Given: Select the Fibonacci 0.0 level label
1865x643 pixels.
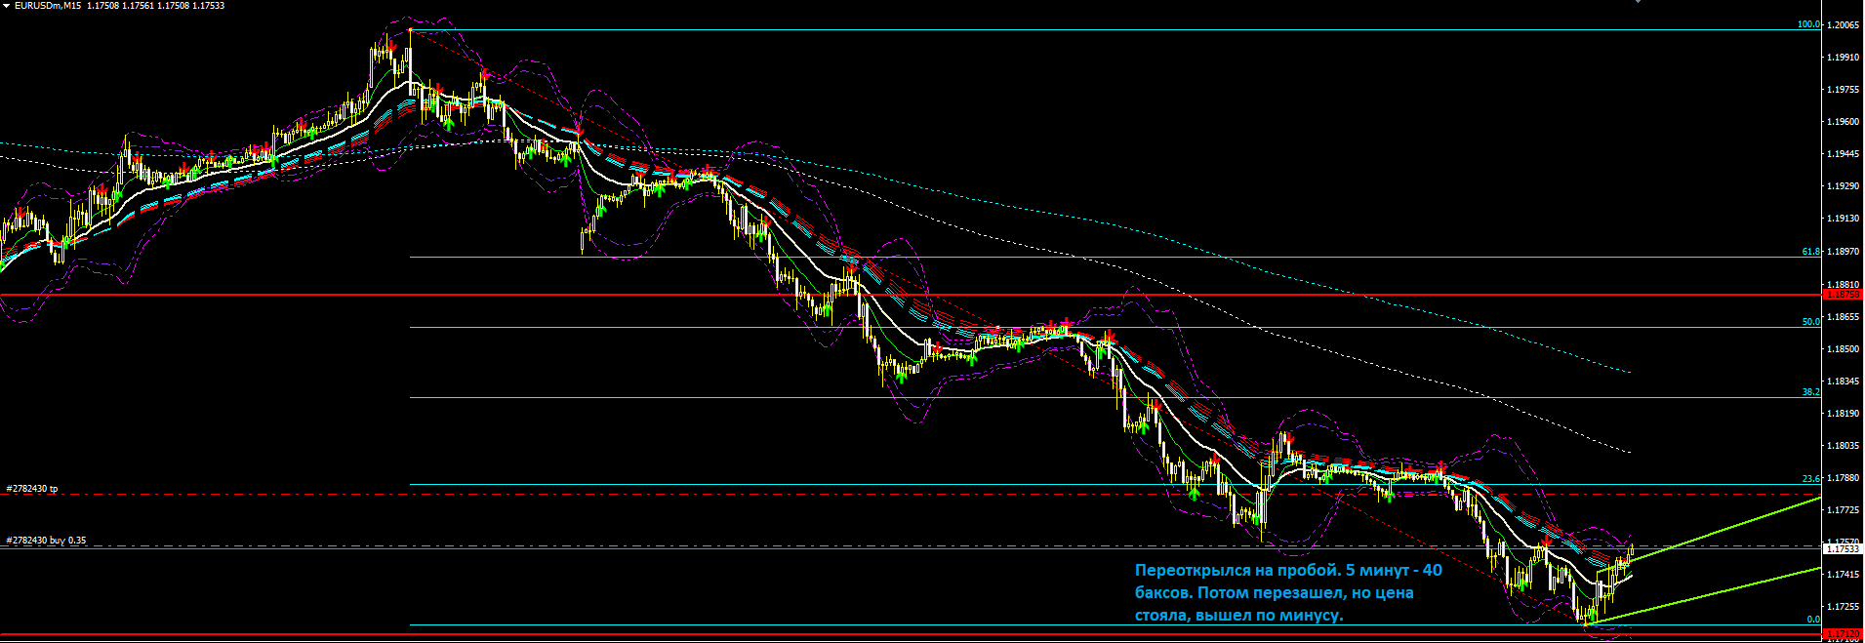Looking at the screenshot, I should tap(1813, 620).
